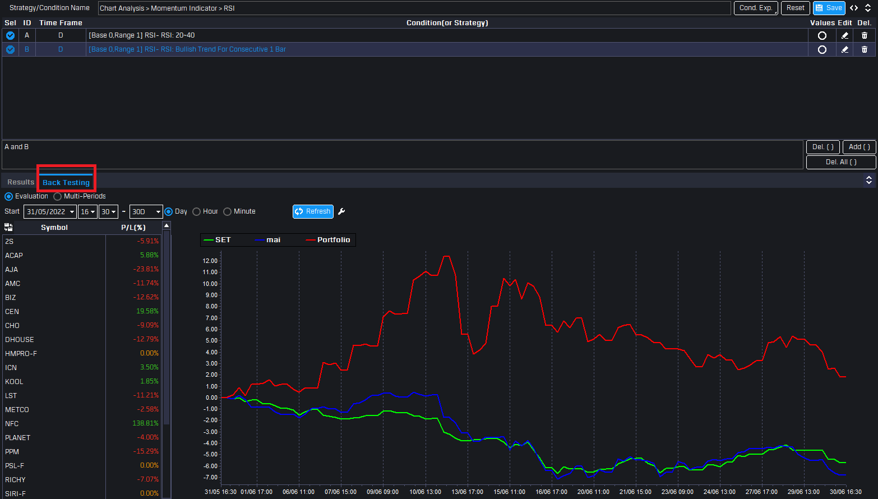Click the symbol list icon in table header
This screenshot has width=878, height=499.
[8, 227]
